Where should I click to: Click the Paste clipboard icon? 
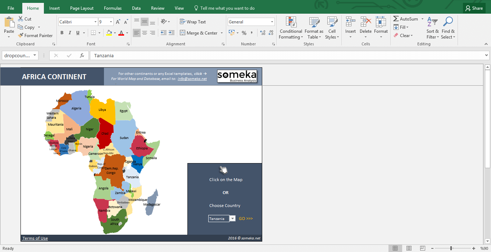point(9,22)
